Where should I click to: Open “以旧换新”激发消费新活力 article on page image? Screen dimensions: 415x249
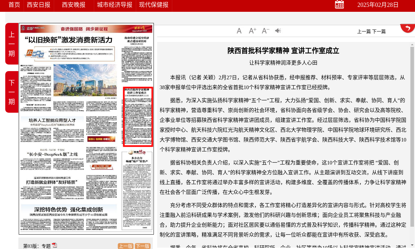(69, 40)
